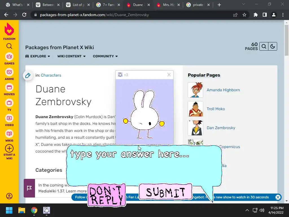This screenshot has height=217, width=289.
Task: Click the SUBMIT button
Action: pyautogui.click(x=165, y=192)
